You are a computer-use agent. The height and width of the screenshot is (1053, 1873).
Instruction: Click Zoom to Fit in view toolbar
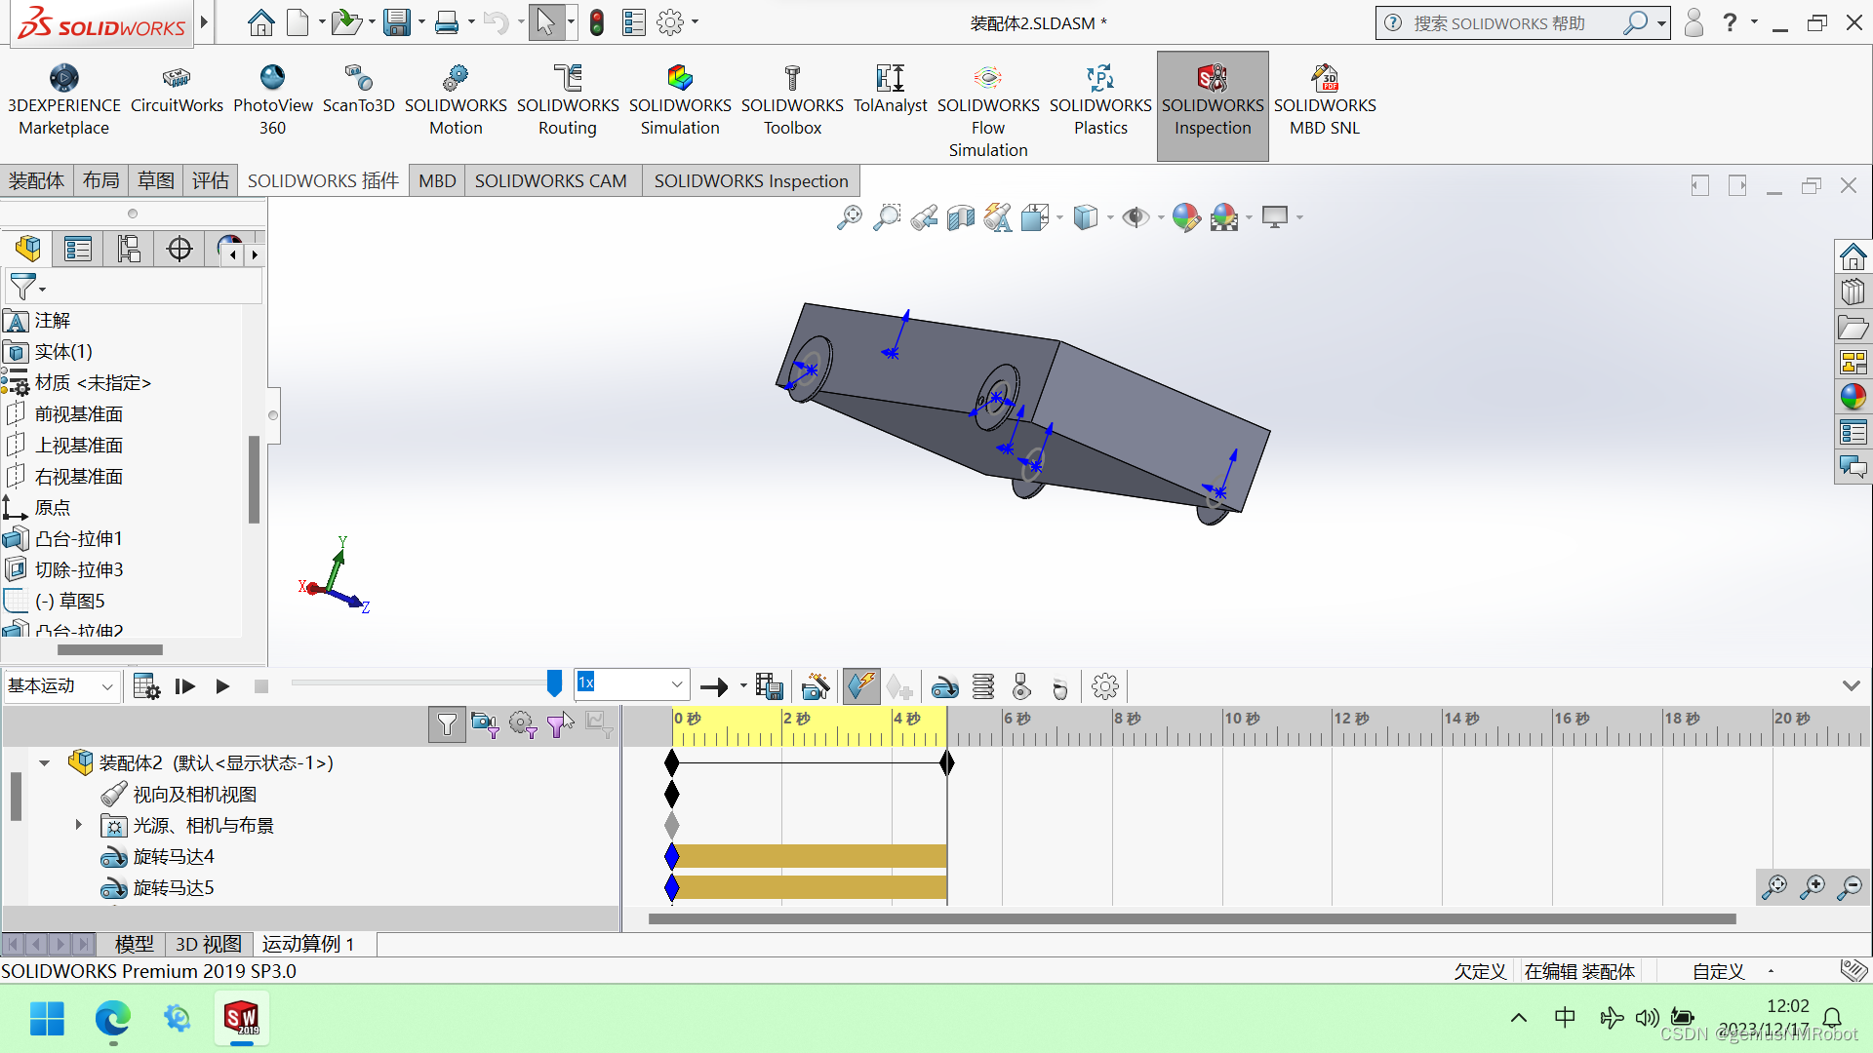pyautogui.click(x=849, y=217)
